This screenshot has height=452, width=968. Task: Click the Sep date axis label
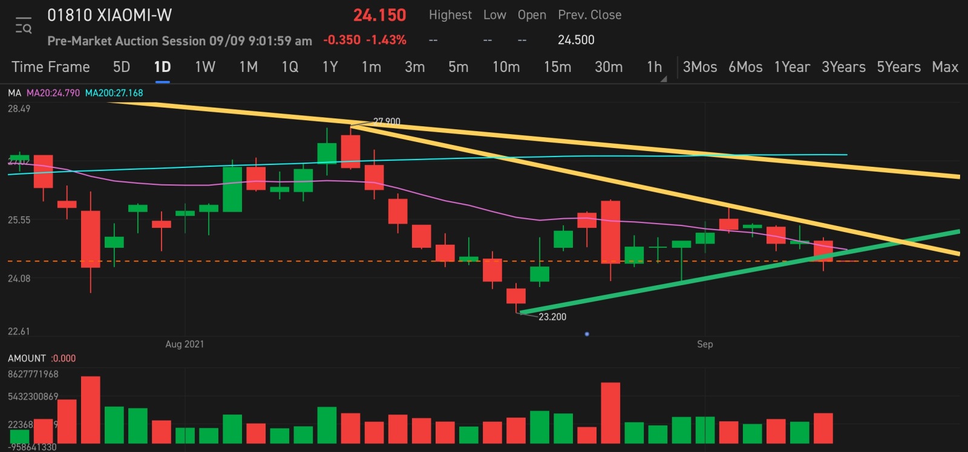[x=705, y=344]
